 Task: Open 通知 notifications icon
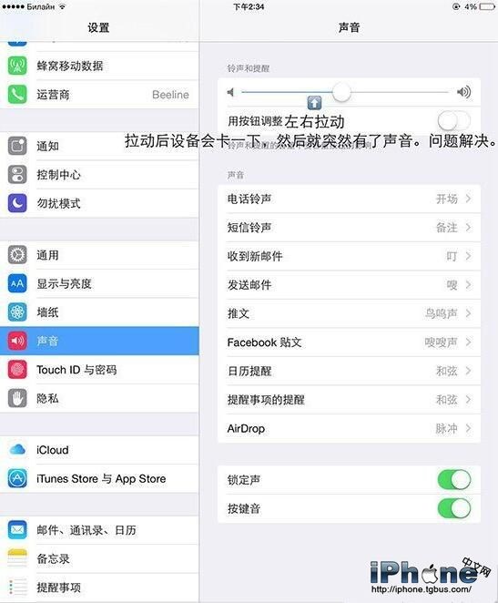coord(17,146)
